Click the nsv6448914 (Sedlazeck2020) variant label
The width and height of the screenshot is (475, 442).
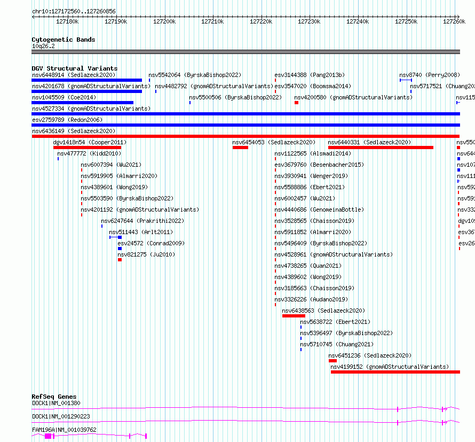click(x=74, y=75)
